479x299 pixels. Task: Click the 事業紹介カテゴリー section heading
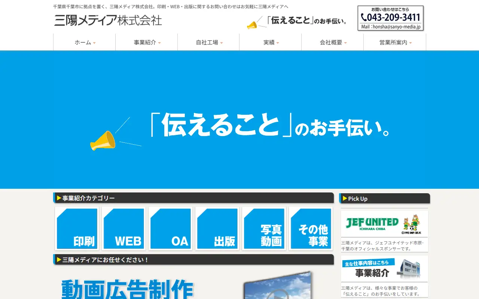pyautogui.click(x=193, y=198)
